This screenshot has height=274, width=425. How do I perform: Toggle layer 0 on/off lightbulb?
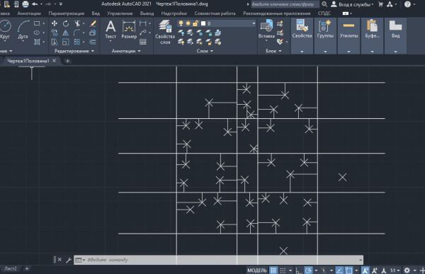[181, 23]
